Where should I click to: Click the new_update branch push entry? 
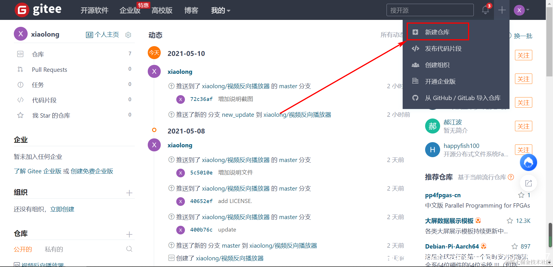(254, 115)
